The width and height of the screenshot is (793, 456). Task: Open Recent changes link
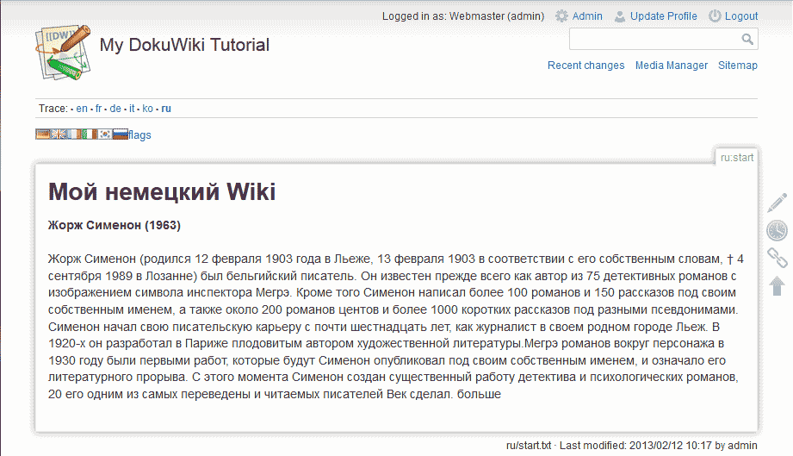click(585, 66)
